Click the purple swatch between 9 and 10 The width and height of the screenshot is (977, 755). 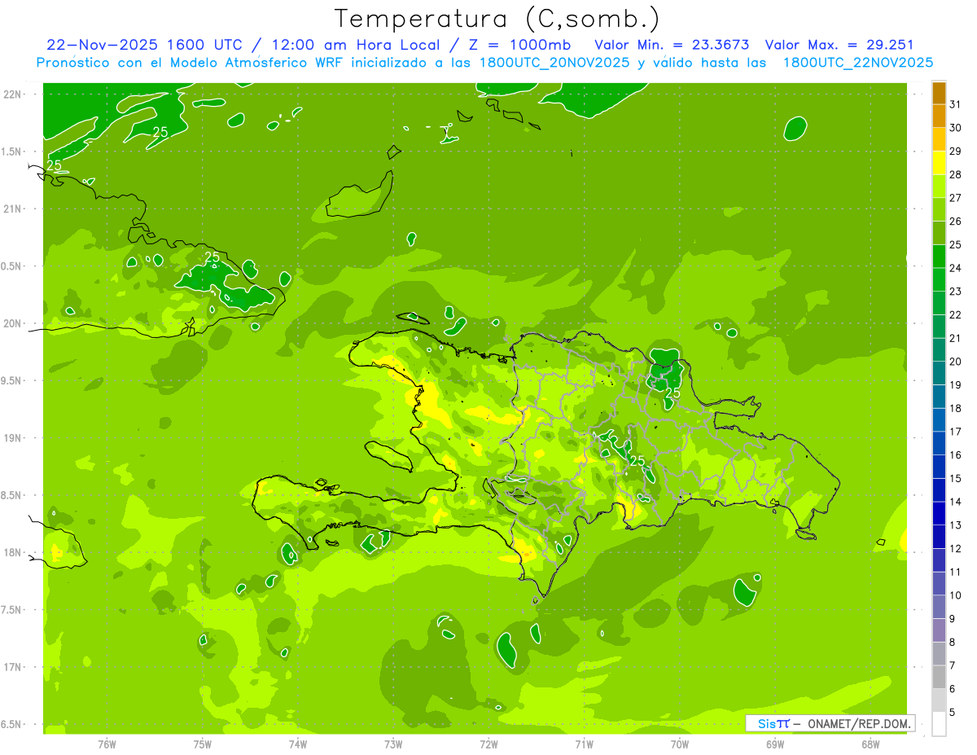click(x=939, y=607)
